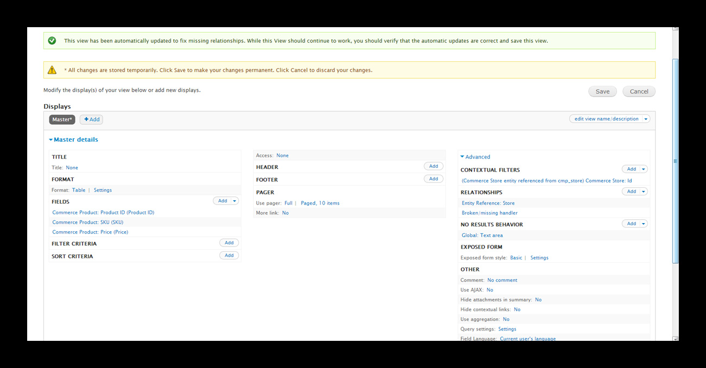Viewport: 706px width, 368px height.
Task: Select the Master display tab
Action: tap(61, 119)
